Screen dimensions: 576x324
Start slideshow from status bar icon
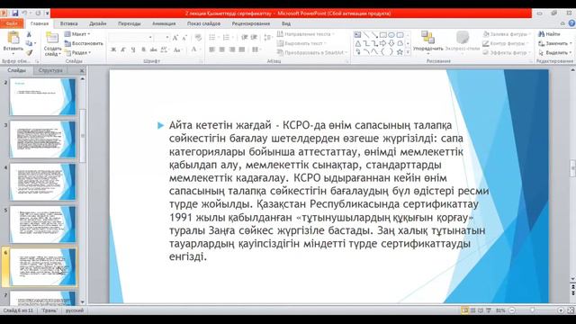coord(489,310)
